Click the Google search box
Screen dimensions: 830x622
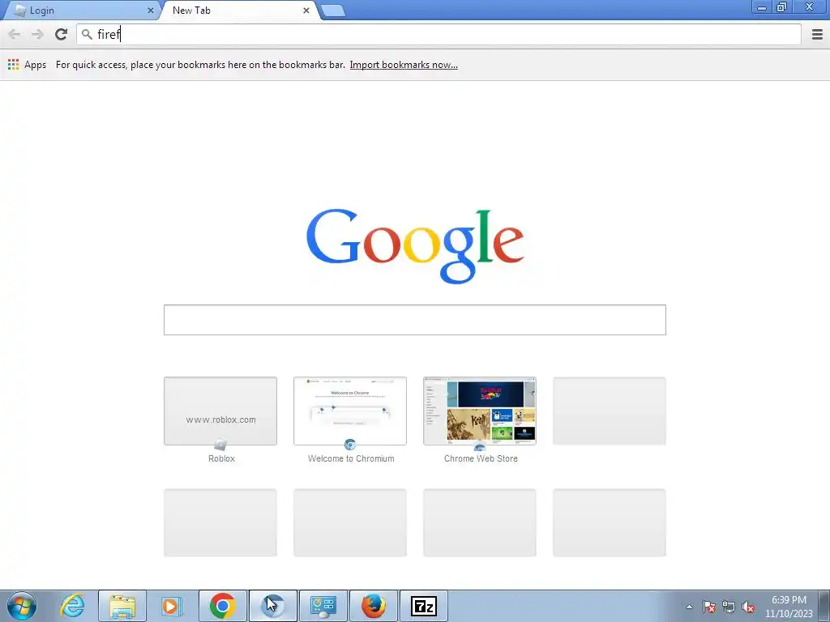(414, 319)
